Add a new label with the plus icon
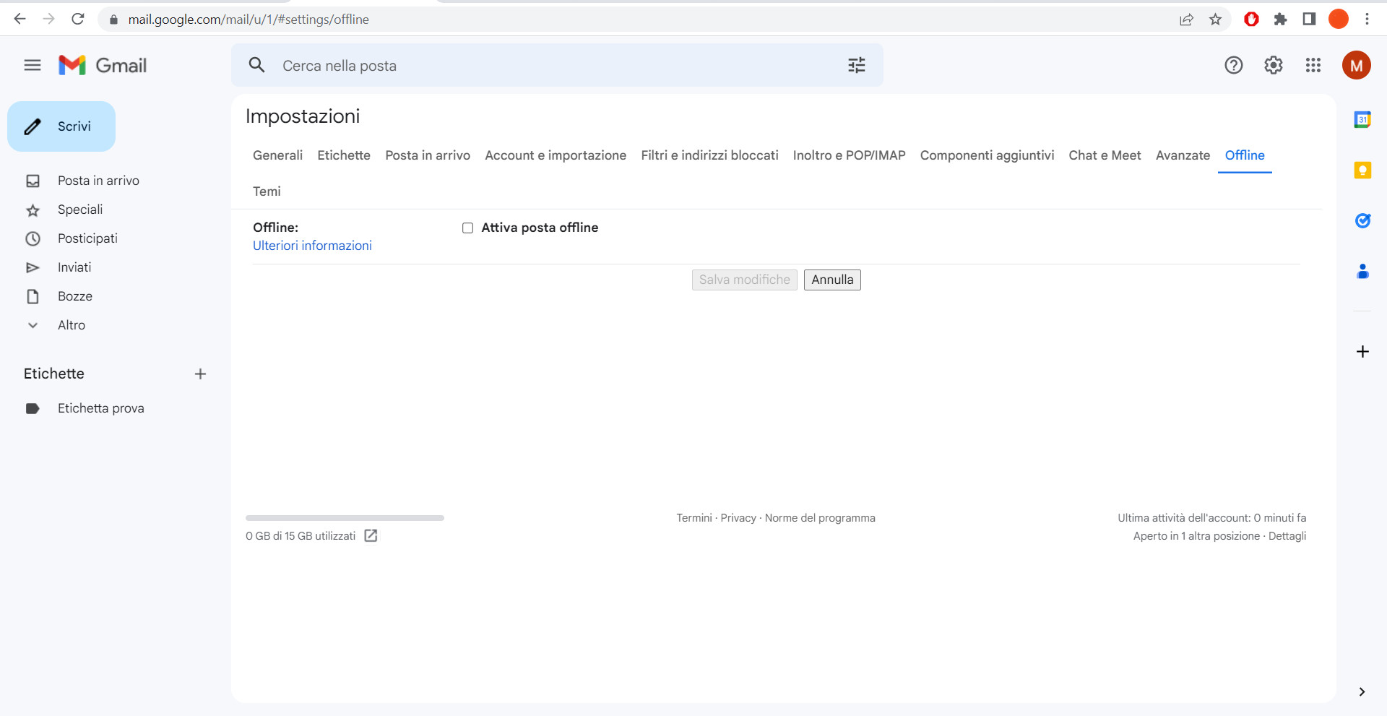1387x716 pixels. (200, 374)
